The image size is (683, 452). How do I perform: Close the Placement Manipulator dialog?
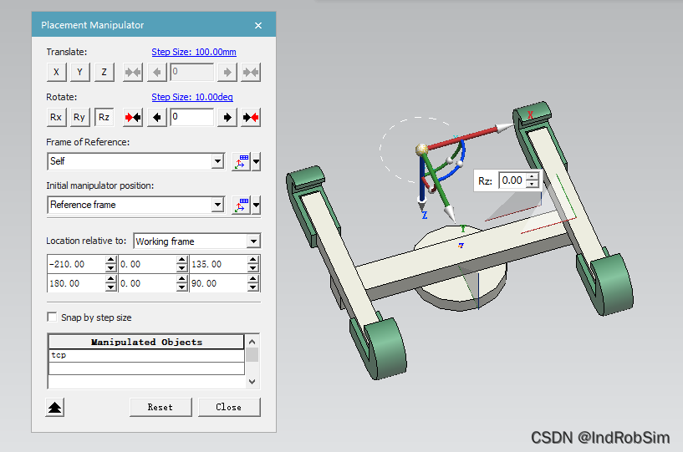[258, 25]
